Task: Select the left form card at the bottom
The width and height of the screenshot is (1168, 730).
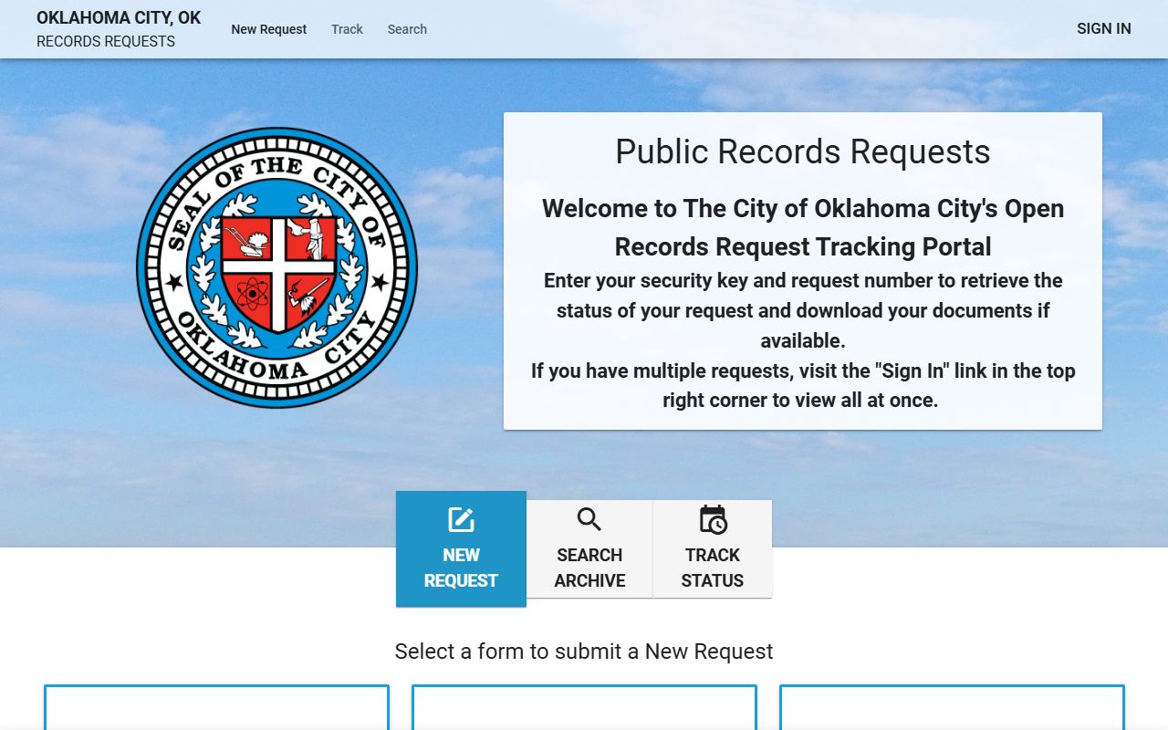Action: click(x=216, y=708)
